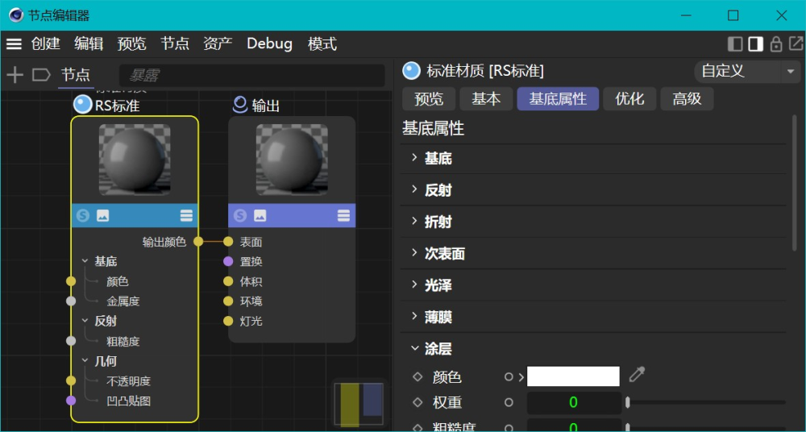Open the Debug menu
The width and height of the screenshot is (806, 432).
269,44
